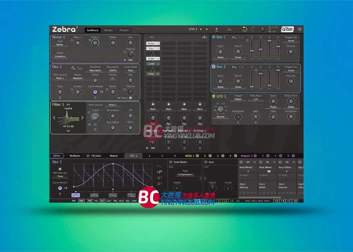Open the Matrix tab

click(x=114, y=156)
